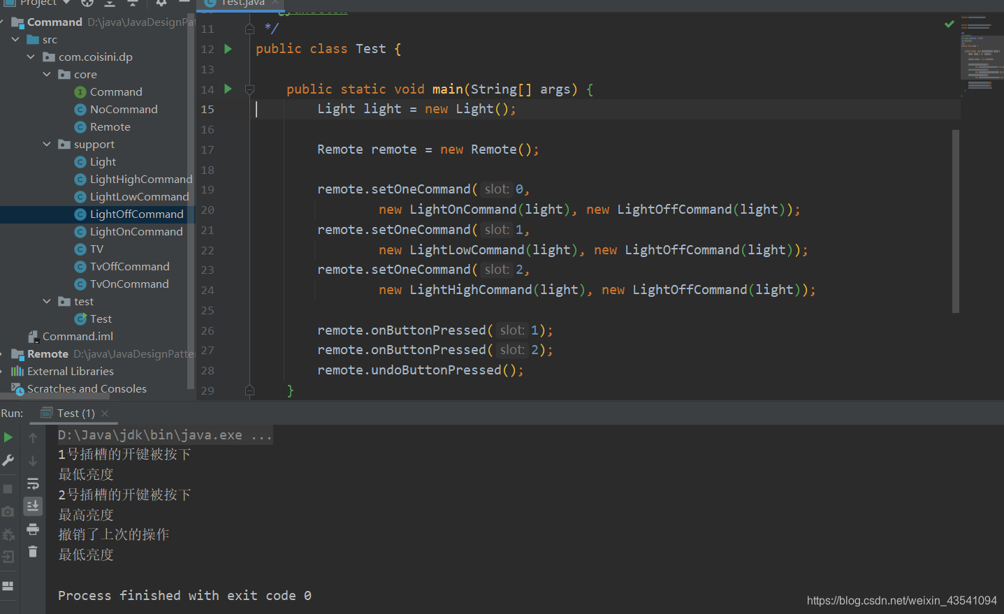Open TvOffCommand class
Screen dimensions: 1004x614
pyautogui.click(x=129, y=267)
